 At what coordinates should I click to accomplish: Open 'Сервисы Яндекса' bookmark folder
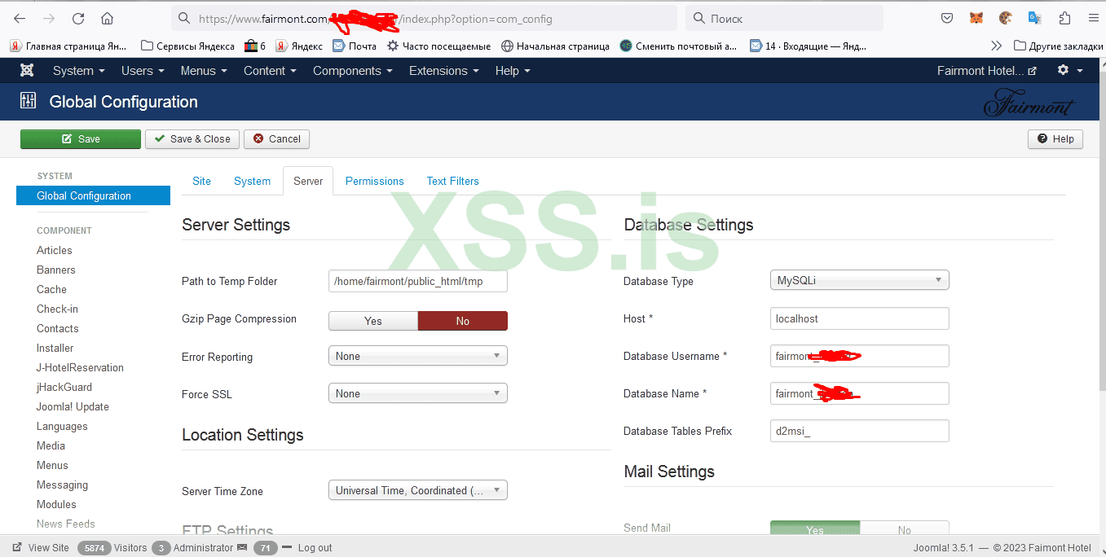pyautogui.click(x=187, y=46)
